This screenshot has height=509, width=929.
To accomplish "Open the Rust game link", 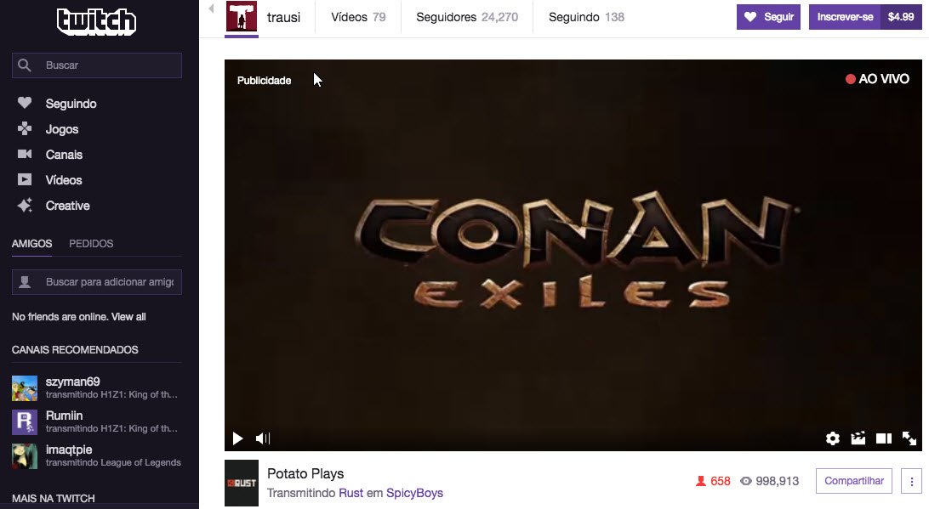I will (x=351, y=493).
